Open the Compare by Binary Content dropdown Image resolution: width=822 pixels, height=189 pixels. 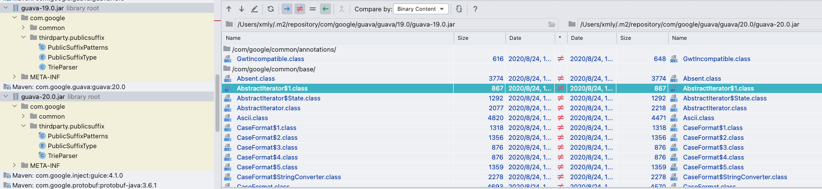click(421, 9)
